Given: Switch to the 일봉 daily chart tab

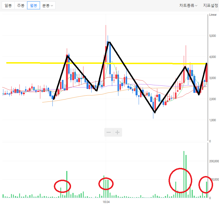Looking at the screenshot, I should pyautogui.click(x=8, y=5).
